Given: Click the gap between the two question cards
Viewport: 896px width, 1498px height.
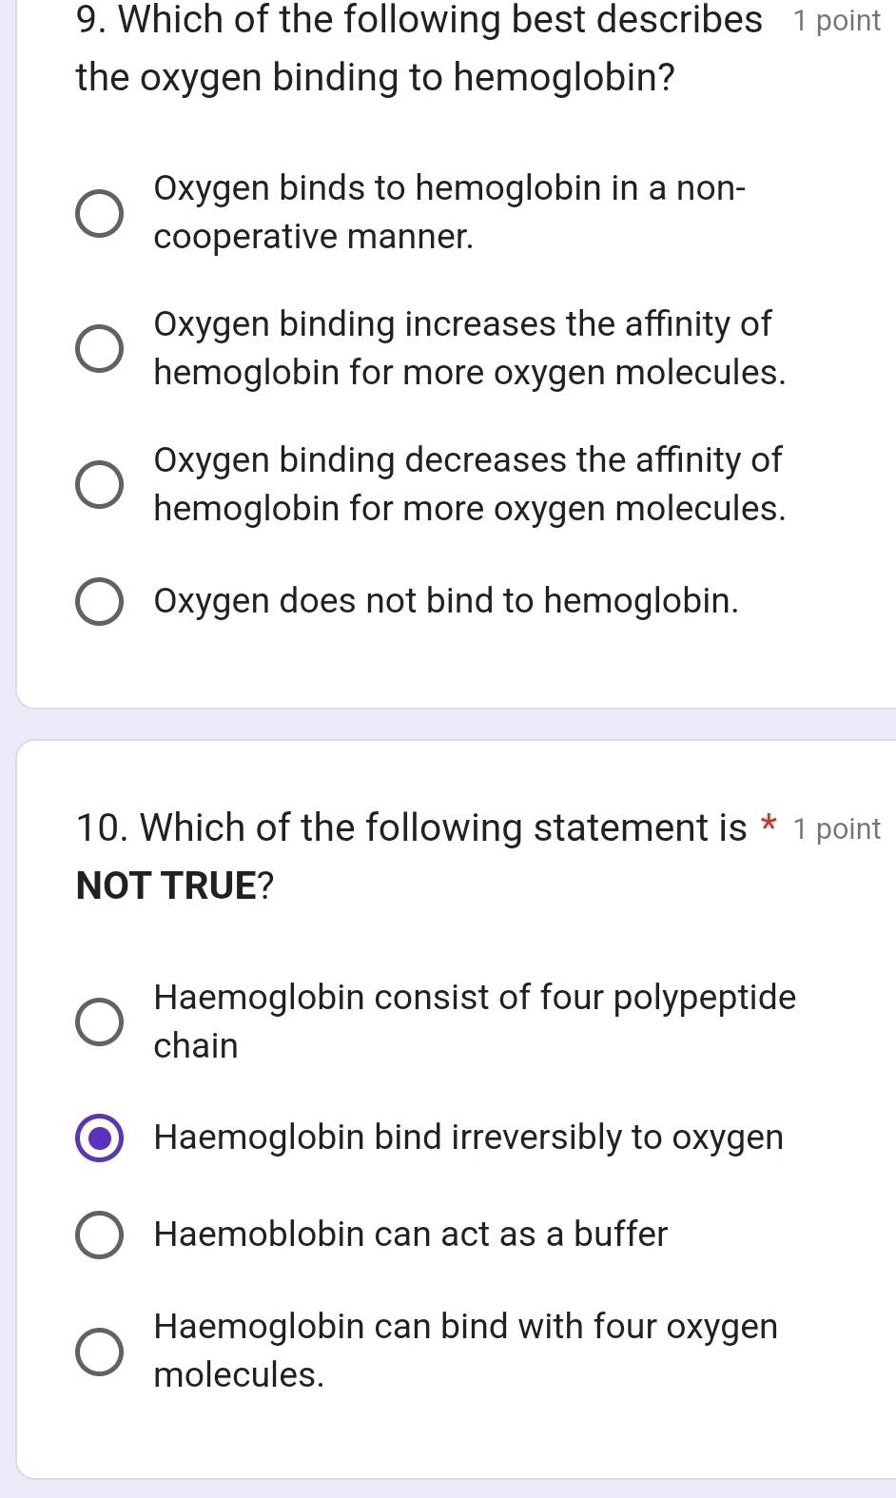Looking at the screenshot, I should click(447, 723).
